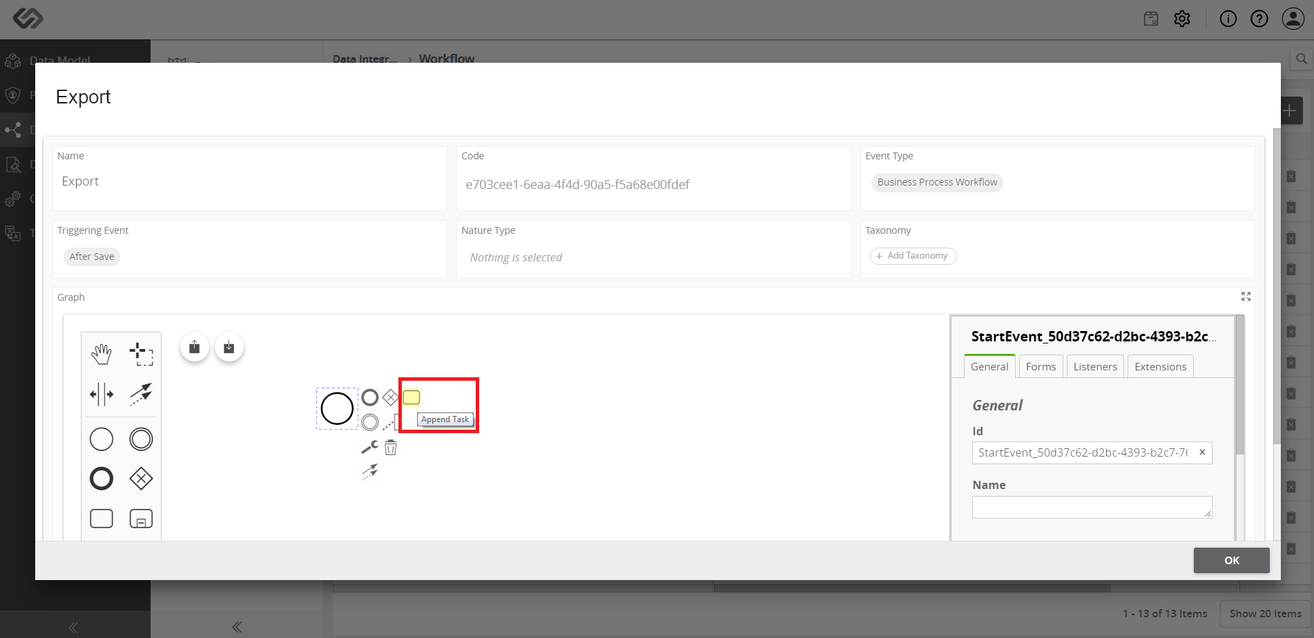Collapse the main sidebar with chevrons

73,627
